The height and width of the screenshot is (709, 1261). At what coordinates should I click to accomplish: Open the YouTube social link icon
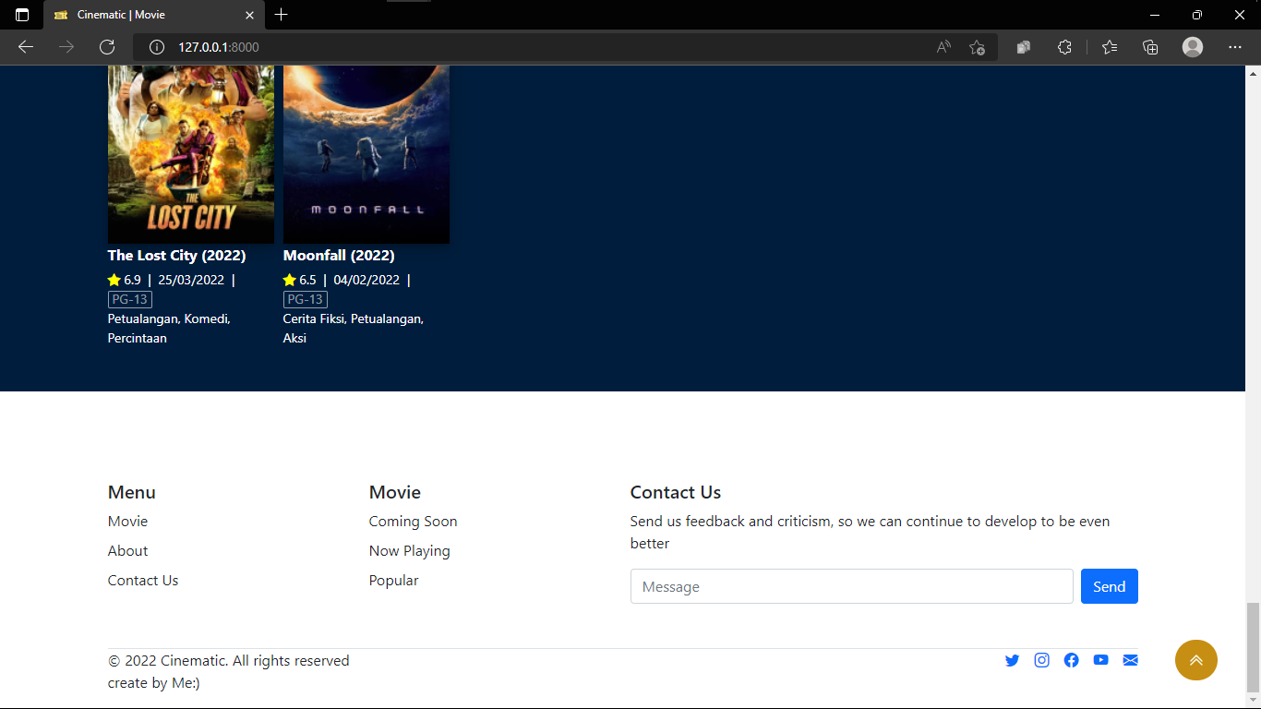coord(1100,660)
